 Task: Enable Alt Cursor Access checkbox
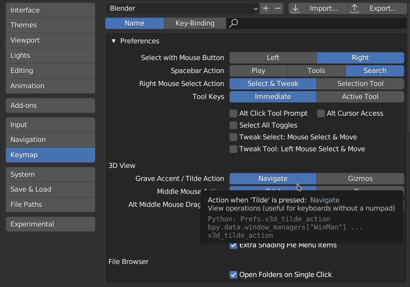tap(321, 113)
